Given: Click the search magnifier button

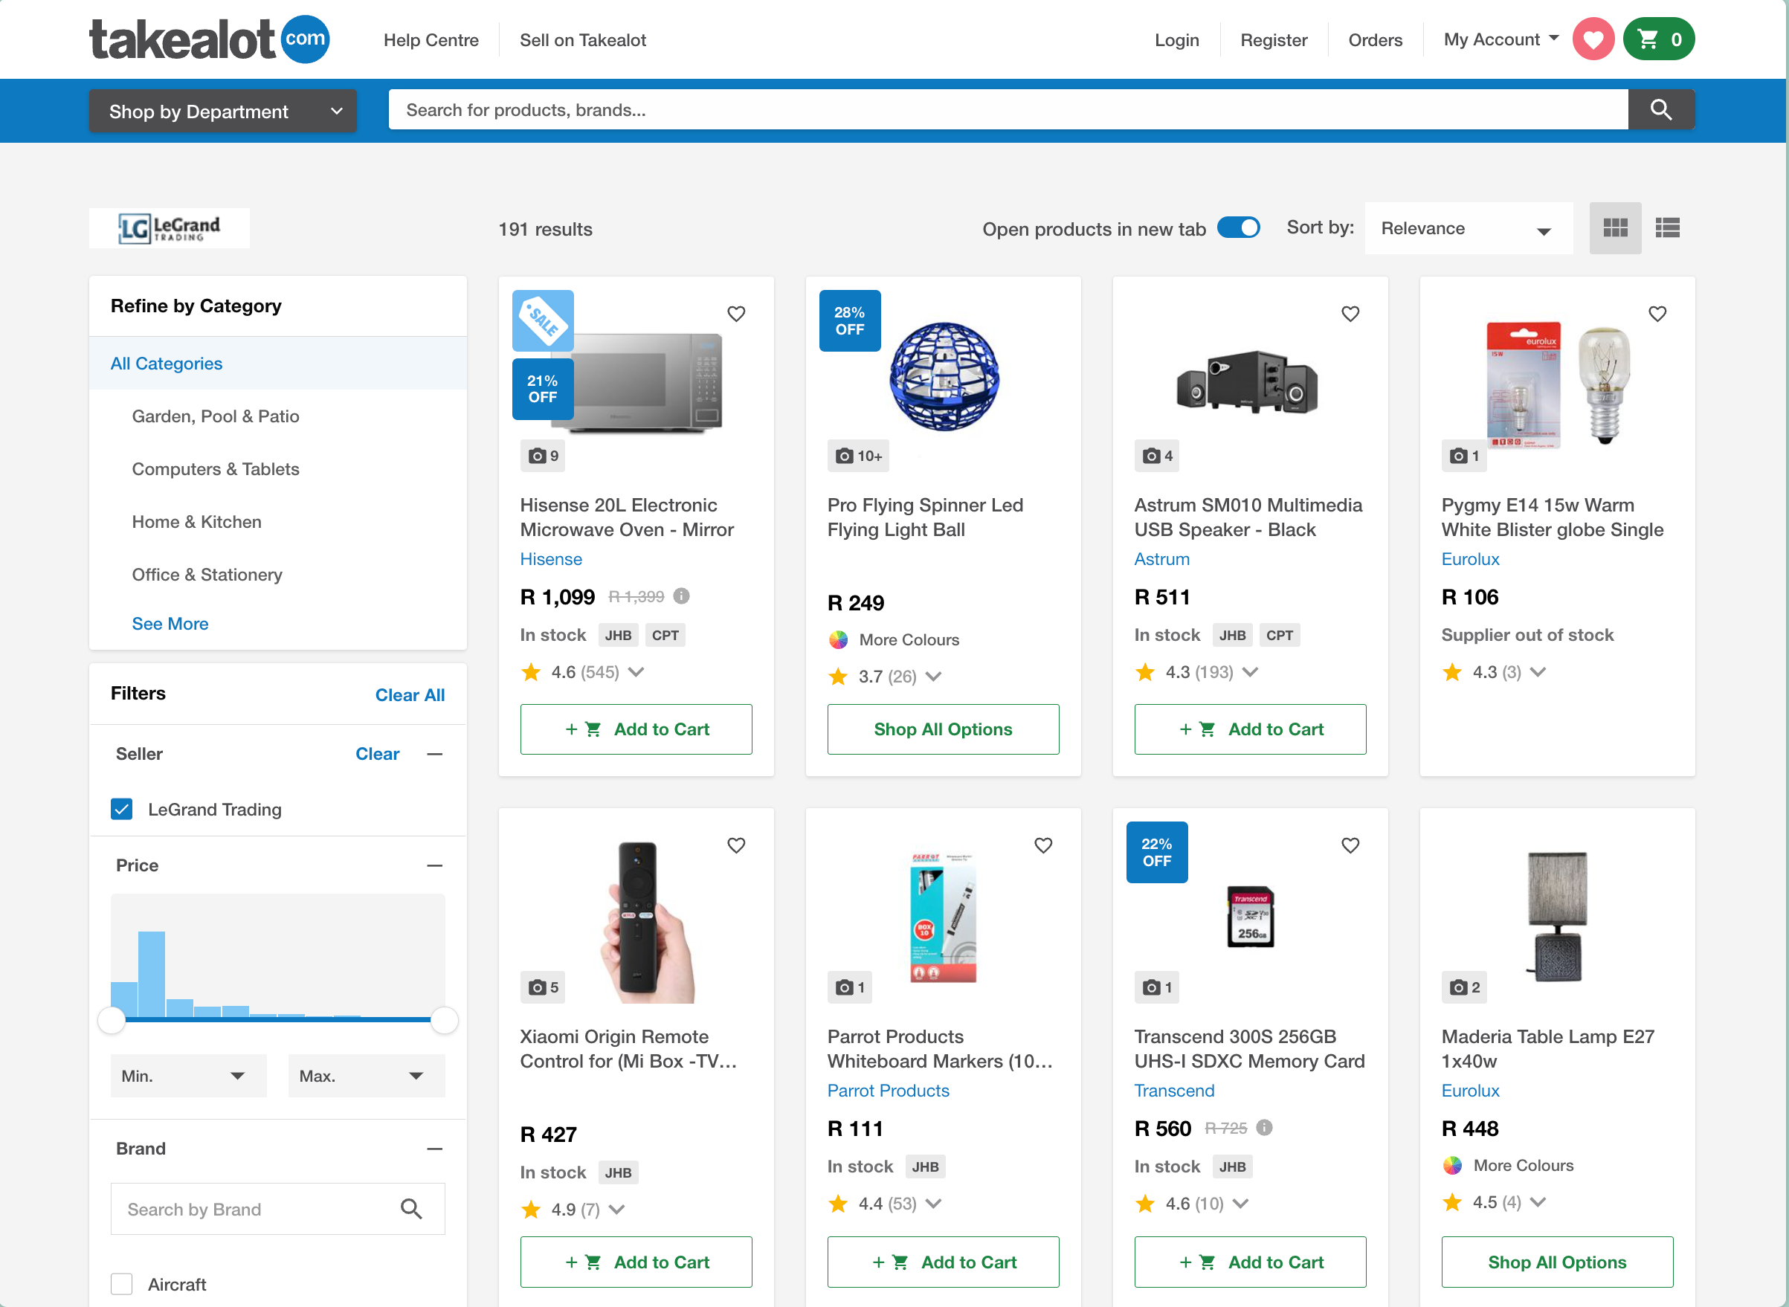Looking at the screenshot, I should [1660, 110].
